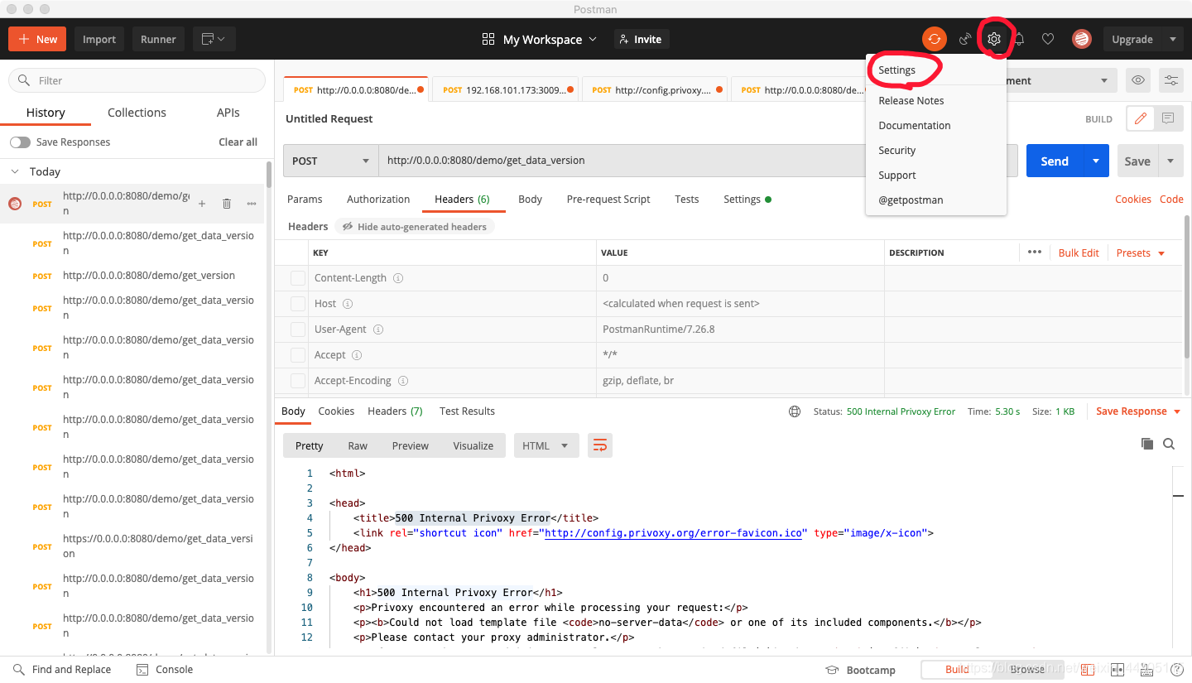This screenshot has width=1192, height=683.
Task: Toggle Save Responses in History panel
Action: [20, 142]
